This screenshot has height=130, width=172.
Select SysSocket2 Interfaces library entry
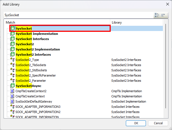pos(33,55)
